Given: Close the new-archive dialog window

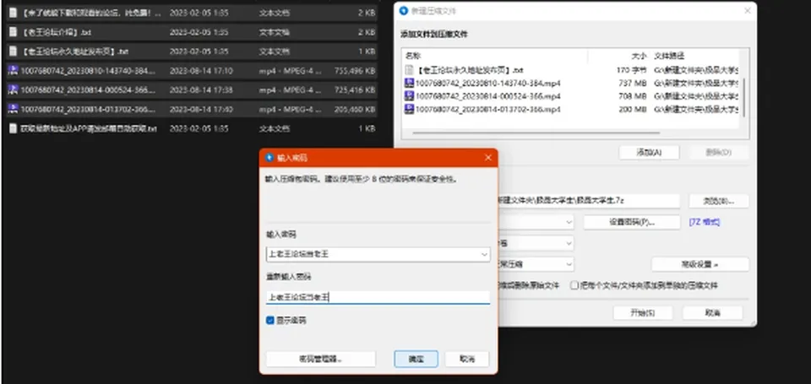Looking at the screenshot, I should [748, 11].
